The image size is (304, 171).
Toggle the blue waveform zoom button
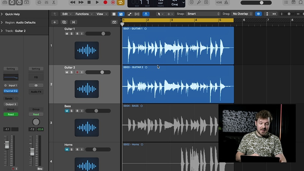pyautogui.click(x=258, y=14)
